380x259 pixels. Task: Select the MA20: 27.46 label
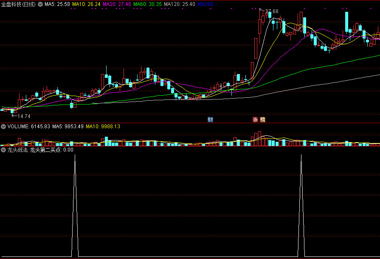117,4
